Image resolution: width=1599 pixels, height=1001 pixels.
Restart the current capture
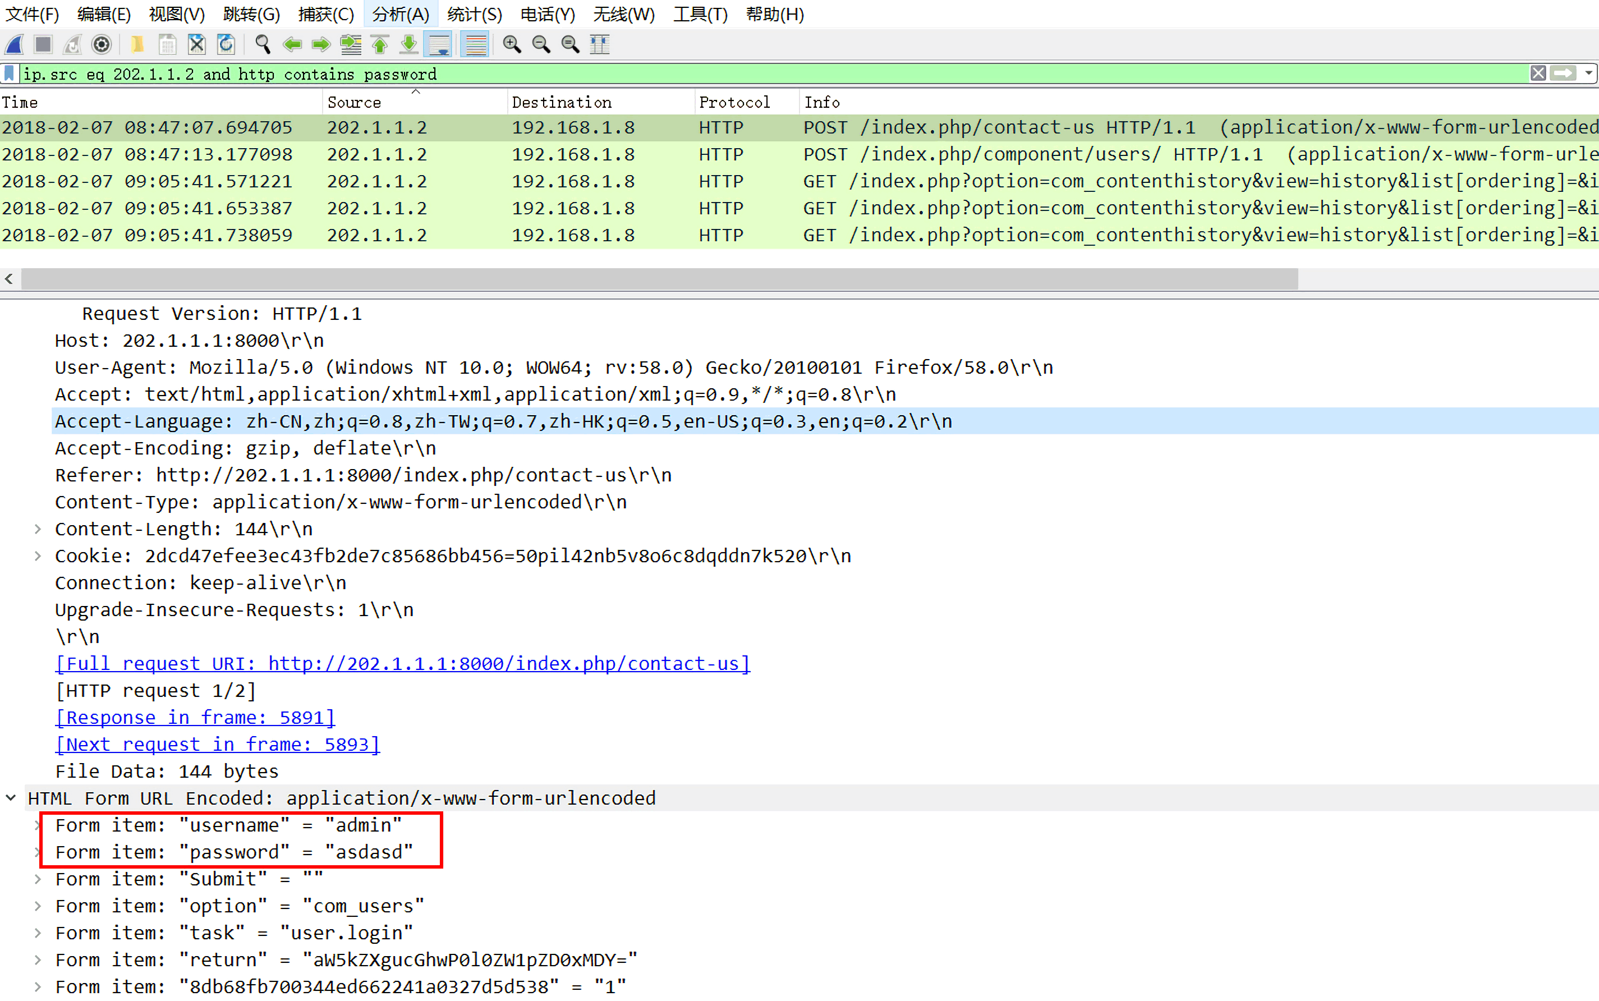(x=72, y=44)
